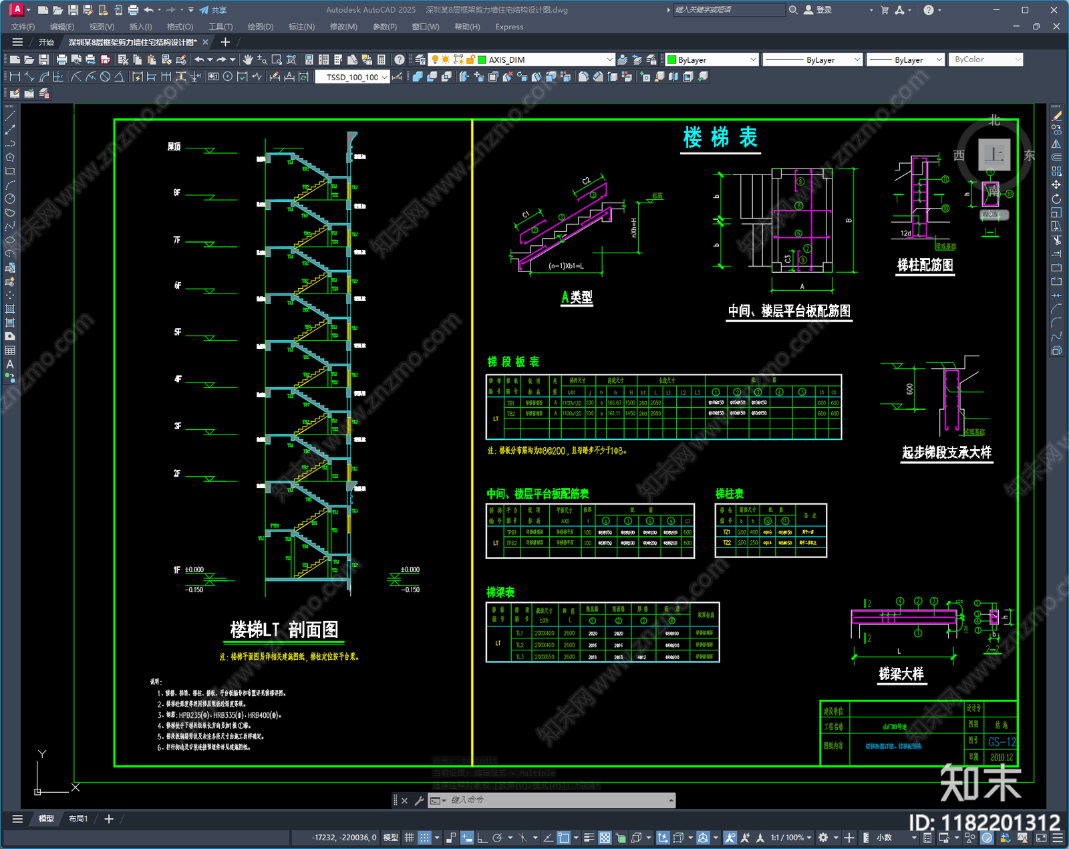Screen dimensions: 1069x849
Task: Select the multiline Text A tool
Action: coord(10,364)
